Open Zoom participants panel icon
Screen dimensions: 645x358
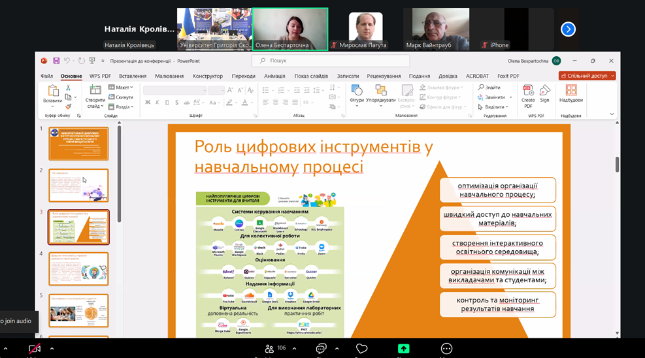click(x=269, y=348)
